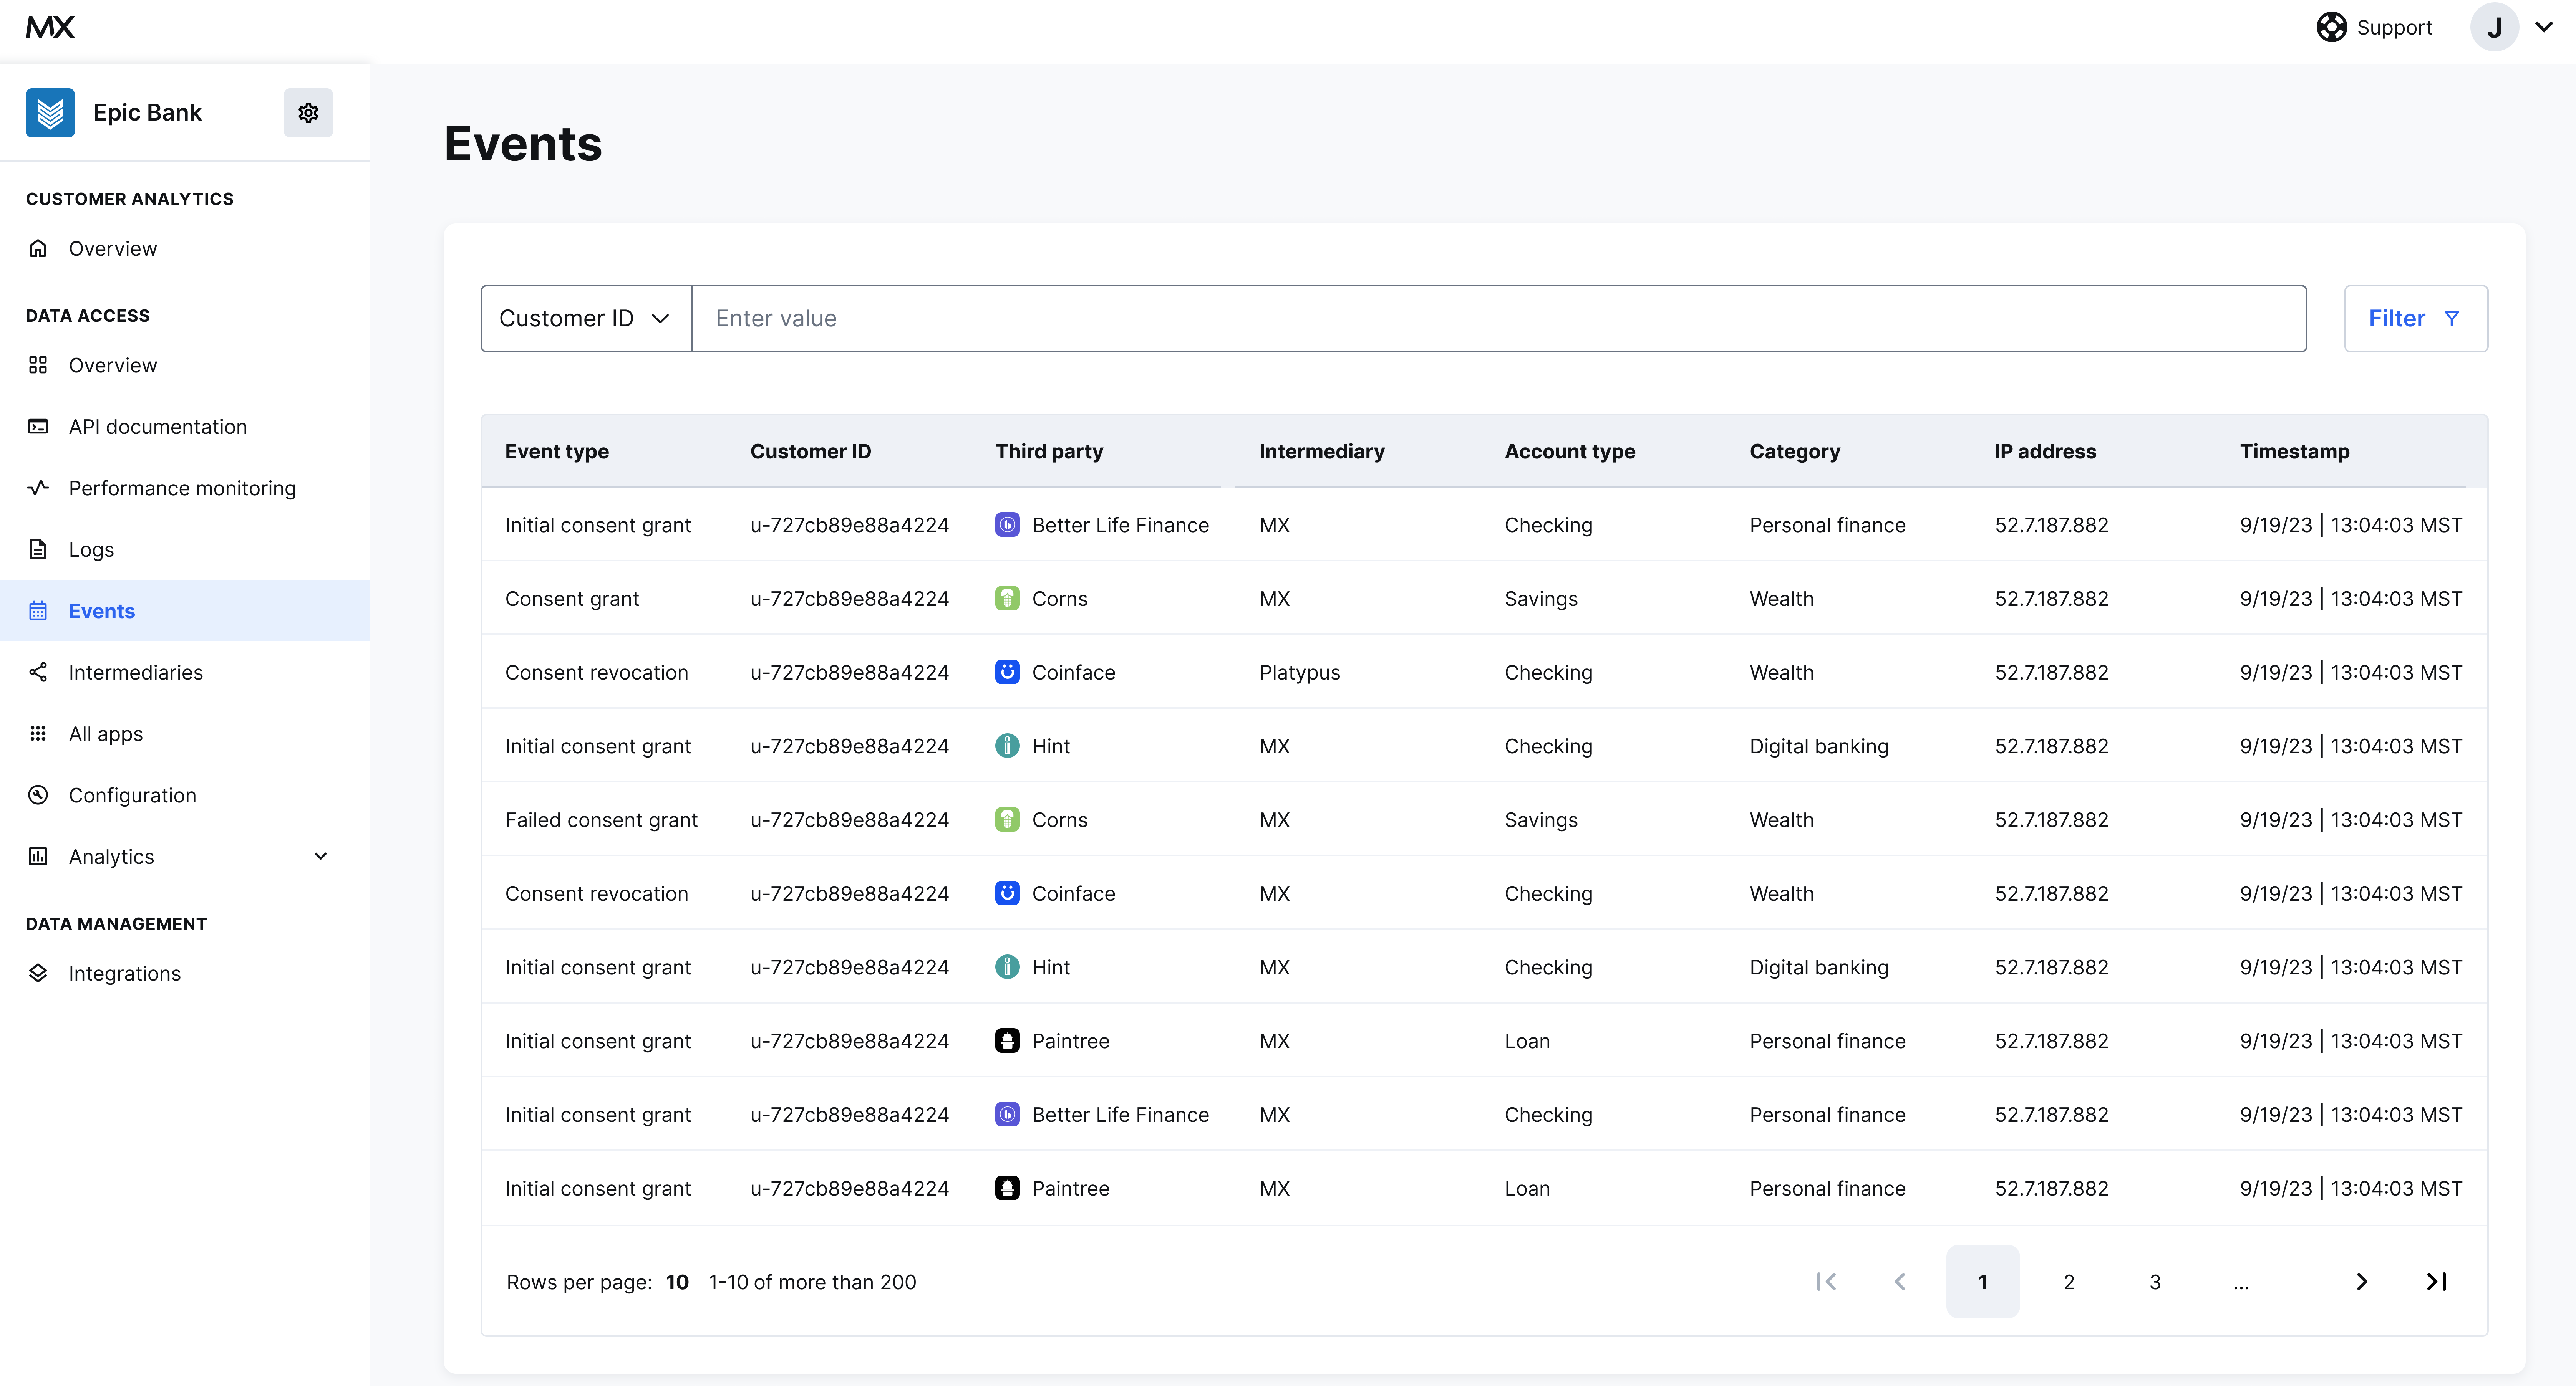2576x1386 pixels.
Task: Click the Enter value search field
Action: tap(1498, 319)
